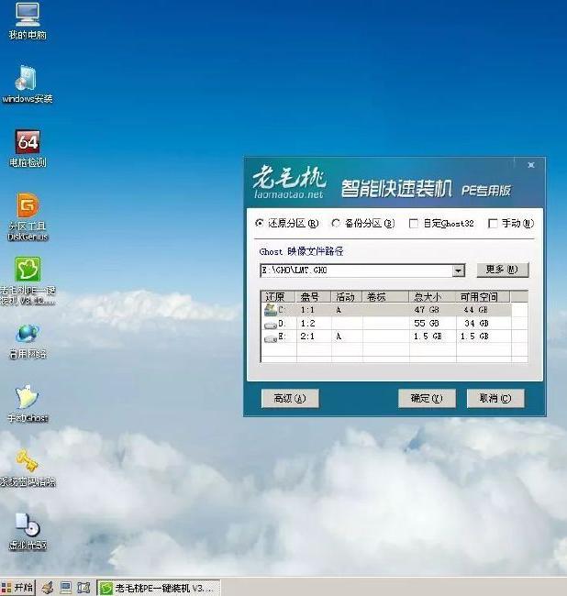Enable the 自定Ghost32 checkbox
The height and width of the screenshot is (596, 567).
[x=414, y=223]
